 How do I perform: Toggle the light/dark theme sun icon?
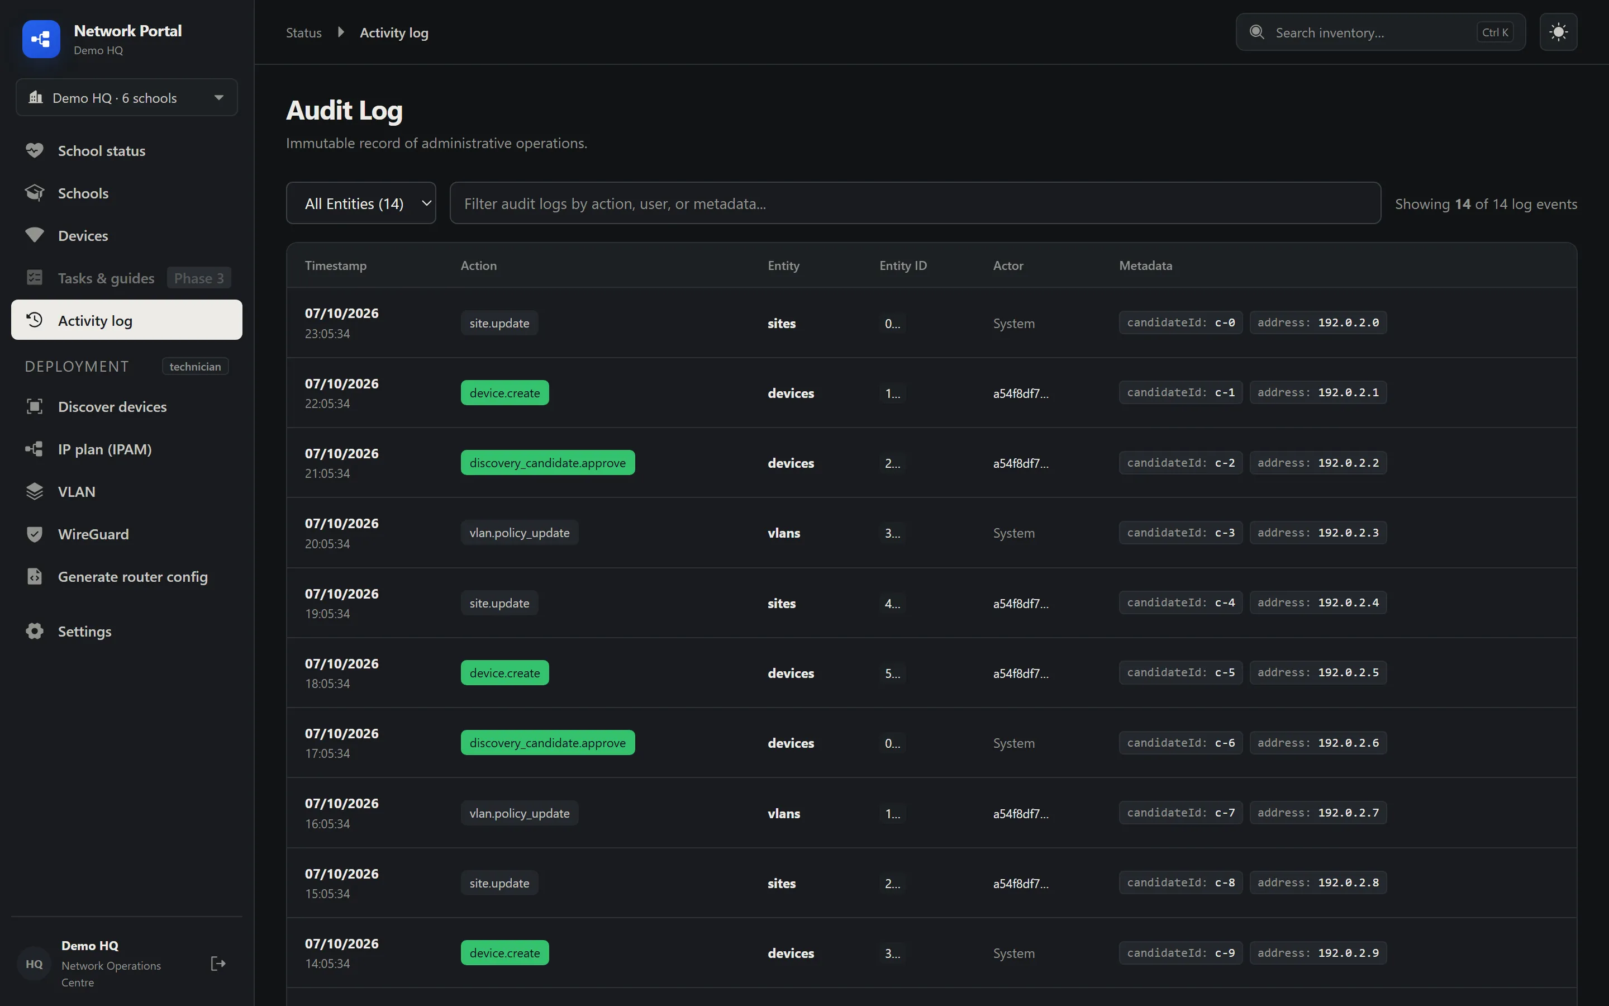point(1558,32)
